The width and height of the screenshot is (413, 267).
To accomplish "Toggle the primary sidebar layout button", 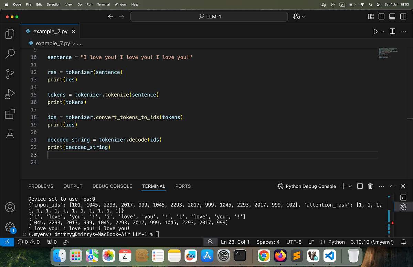I will [x=381, y=16].
